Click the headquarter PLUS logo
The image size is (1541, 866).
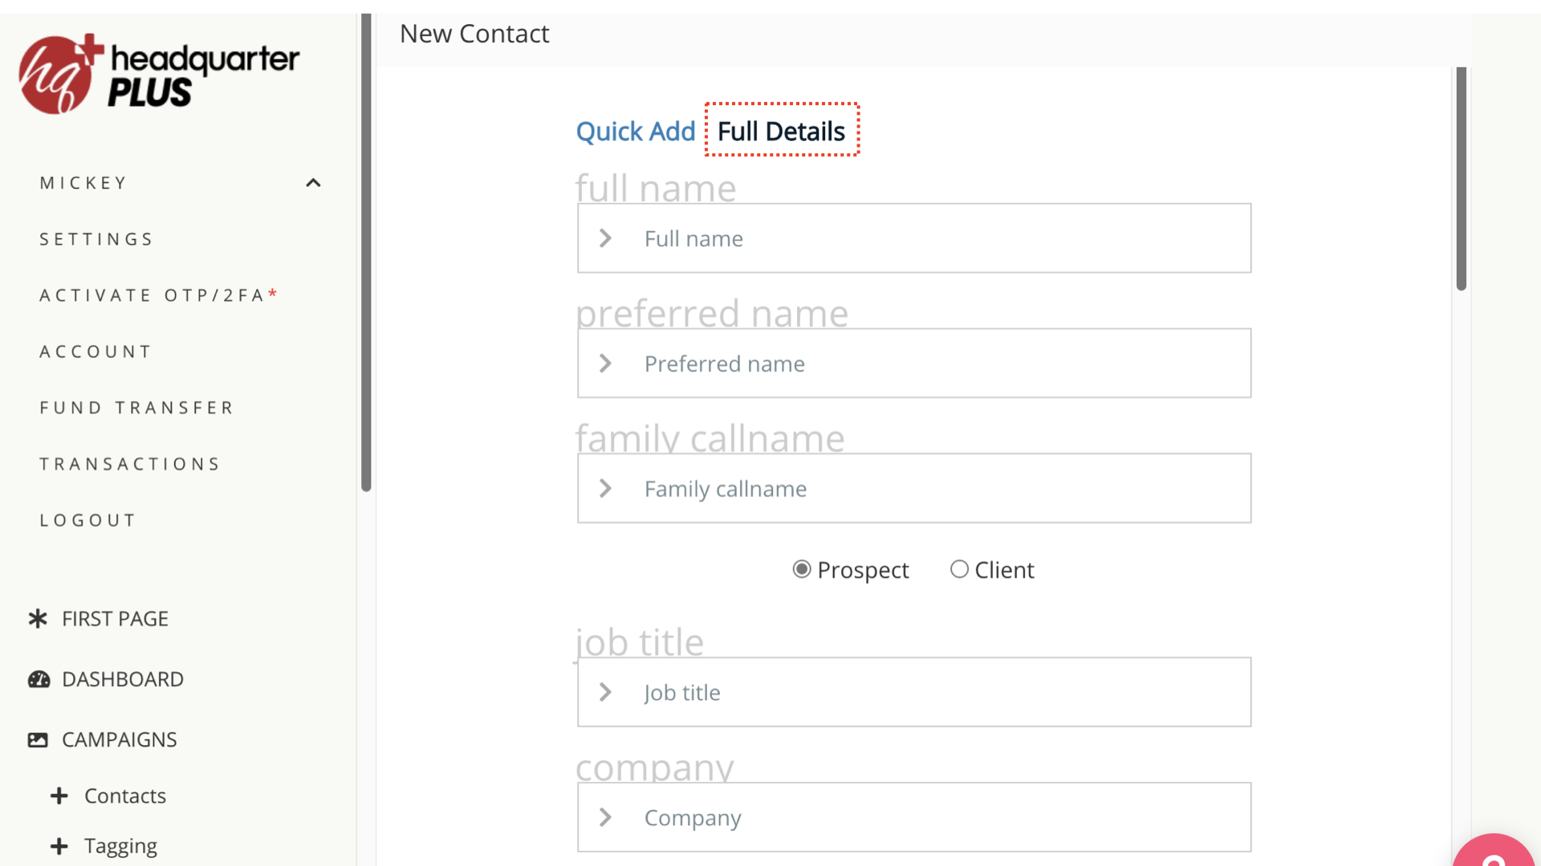(x=159, y=74)
